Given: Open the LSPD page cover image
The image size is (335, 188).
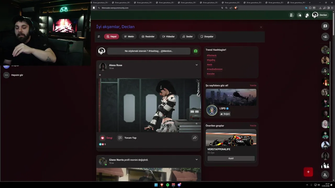Looking at the screenshot, I should pos(231,97).
